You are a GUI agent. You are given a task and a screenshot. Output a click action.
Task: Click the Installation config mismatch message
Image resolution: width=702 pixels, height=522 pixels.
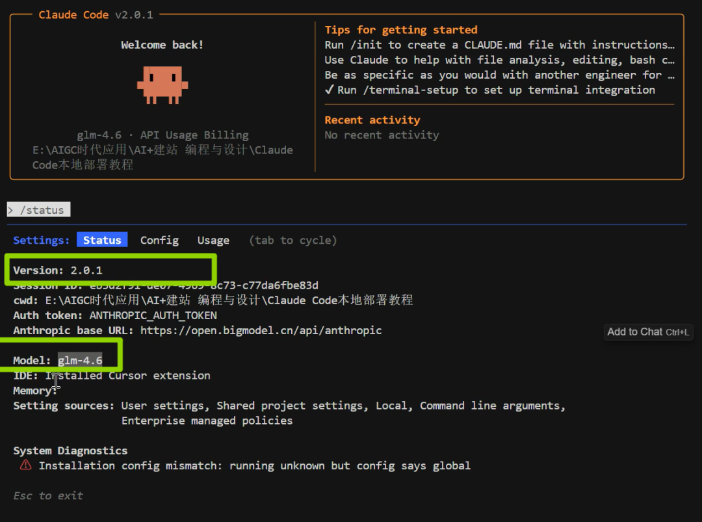coord(254,465)
